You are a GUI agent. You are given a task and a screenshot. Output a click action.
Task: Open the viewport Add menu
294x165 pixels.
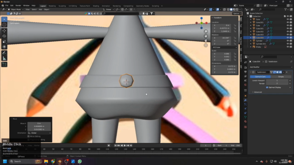pos(40,9)
